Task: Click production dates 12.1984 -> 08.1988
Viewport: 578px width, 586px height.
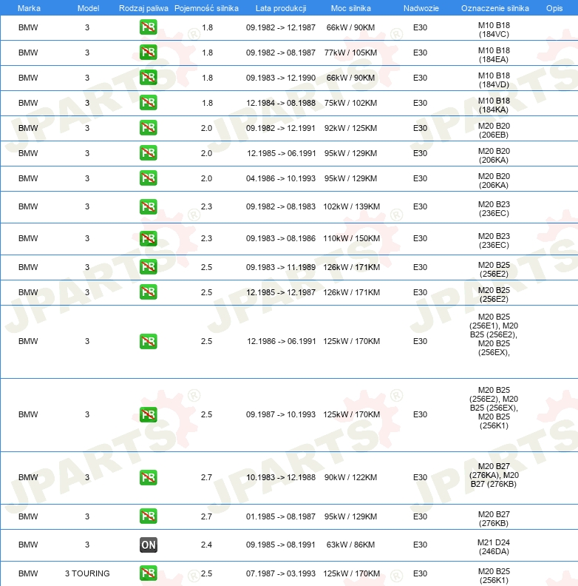Action: coord(281,103)
